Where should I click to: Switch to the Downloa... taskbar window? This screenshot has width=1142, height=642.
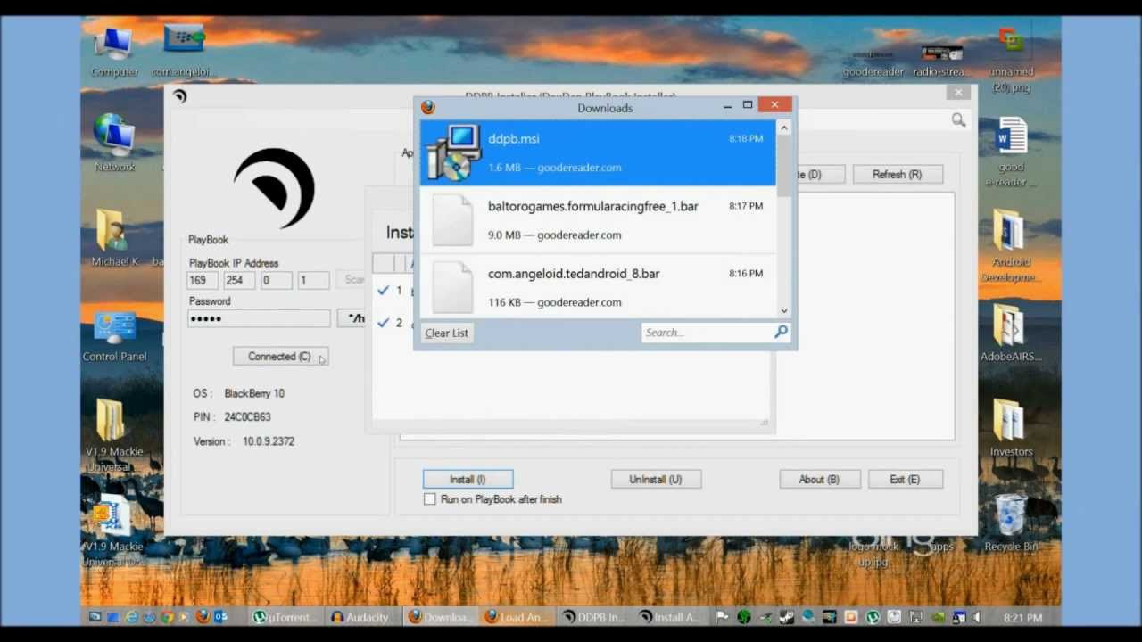point(442,616)
